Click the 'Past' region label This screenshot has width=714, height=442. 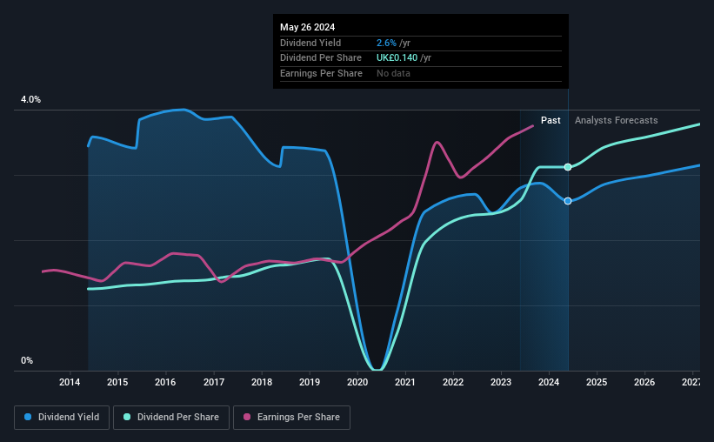coord(551,120)
